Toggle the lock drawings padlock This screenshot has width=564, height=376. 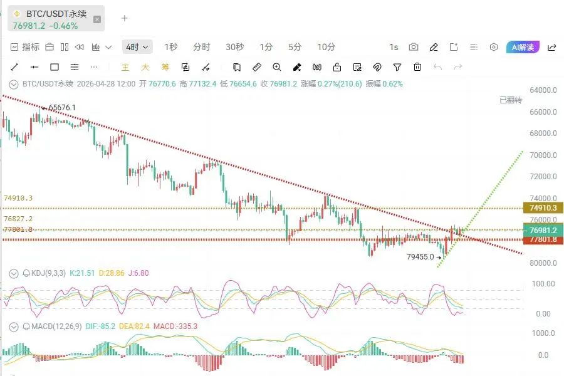coord(337,67)
